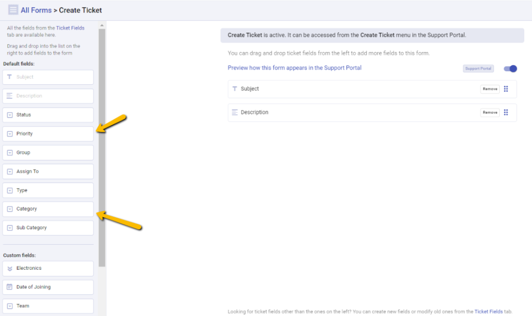This screenshot has height=316, width=532.
Task: Click the lines icon on the Description sidebar field
Action: tap(10, 96)
